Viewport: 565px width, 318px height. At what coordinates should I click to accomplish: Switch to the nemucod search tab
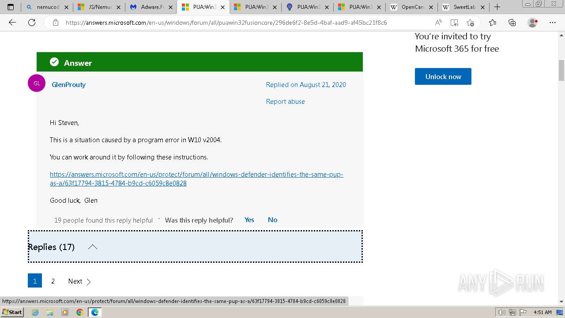47,7
